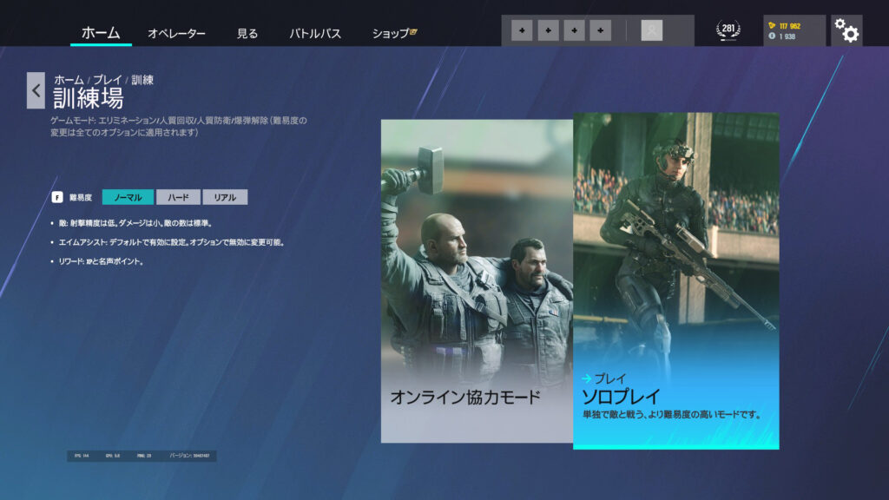Click the FPS readout in status bar
This screenshot has width=889, height=500.
[82, 456]
